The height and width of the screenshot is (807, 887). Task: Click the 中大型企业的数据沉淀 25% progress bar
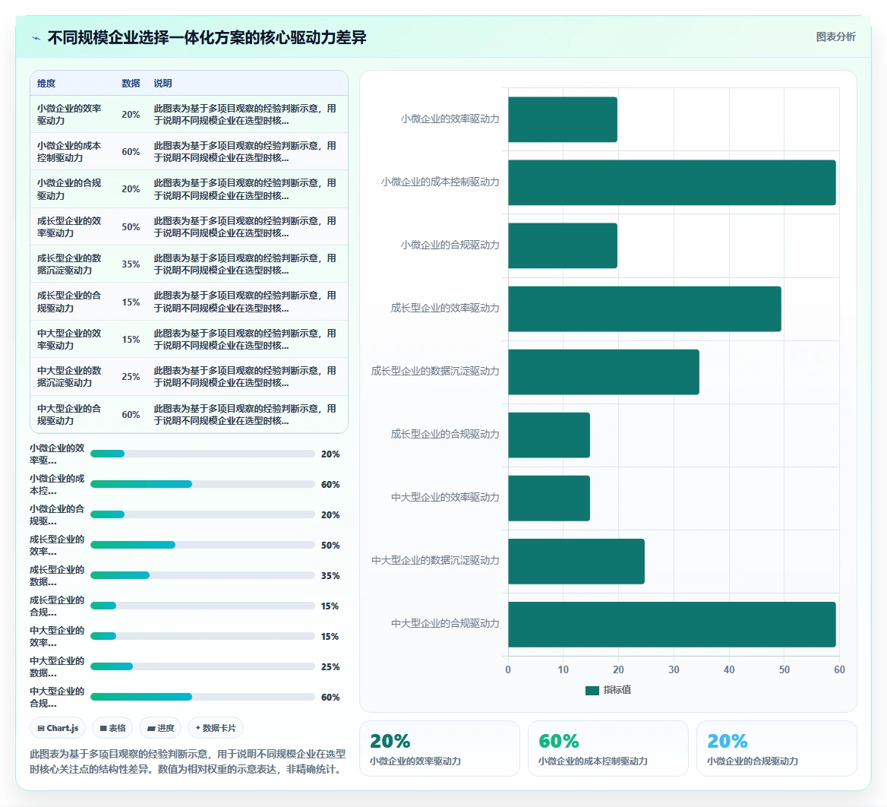[203, 666]
